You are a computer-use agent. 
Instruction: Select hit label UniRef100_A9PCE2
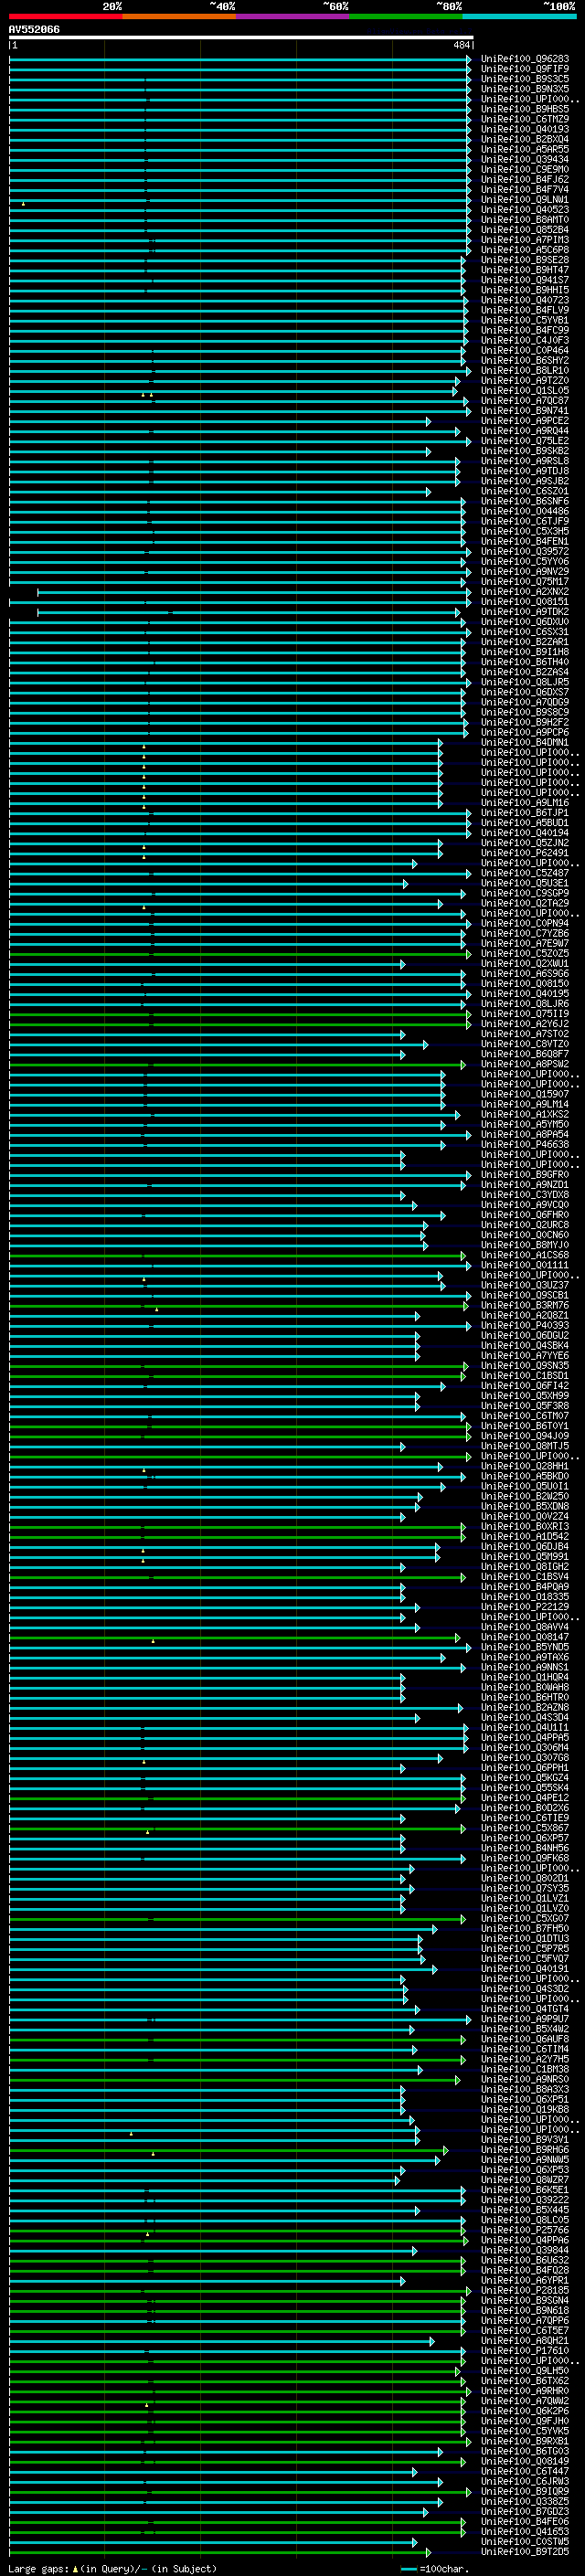(x=525, y=421)
